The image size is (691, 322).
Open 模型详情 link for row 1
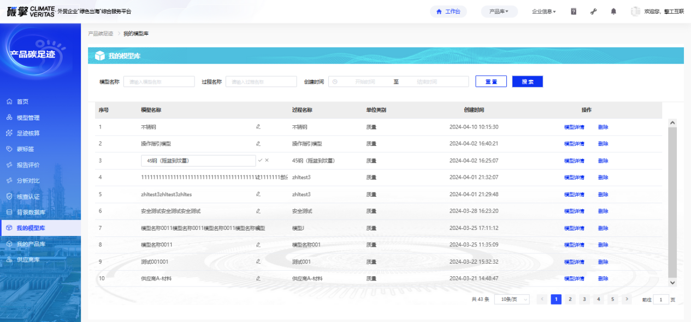coord(574,127)
